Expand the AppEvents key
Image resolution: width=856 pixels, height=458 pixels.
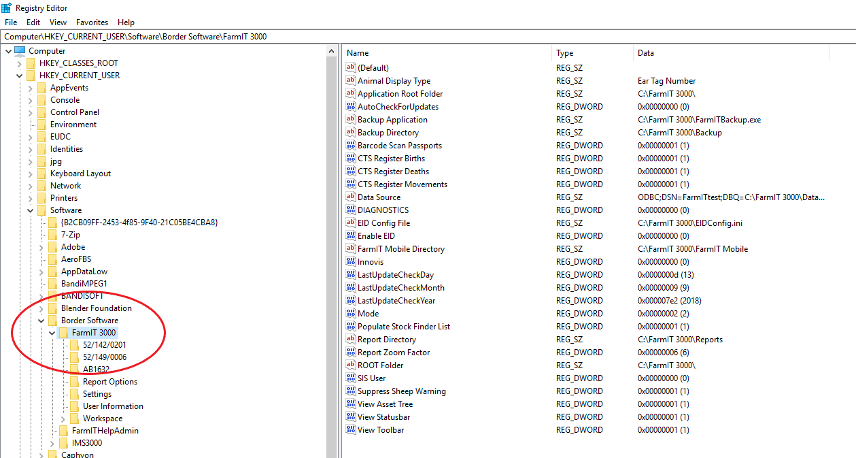pos(30,88)
